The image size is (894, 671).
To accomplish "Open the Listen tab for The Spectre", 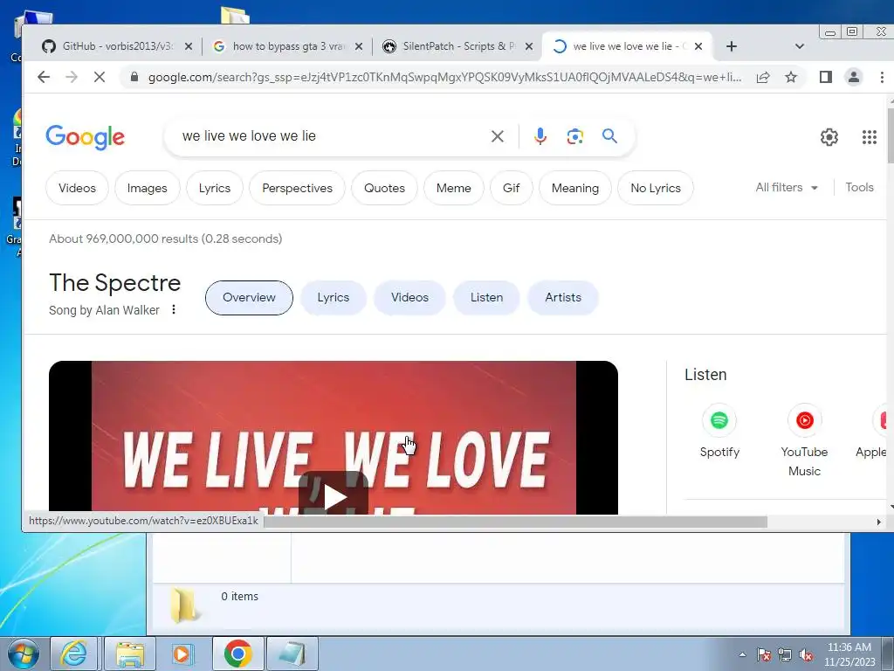I will coord(486,297).
